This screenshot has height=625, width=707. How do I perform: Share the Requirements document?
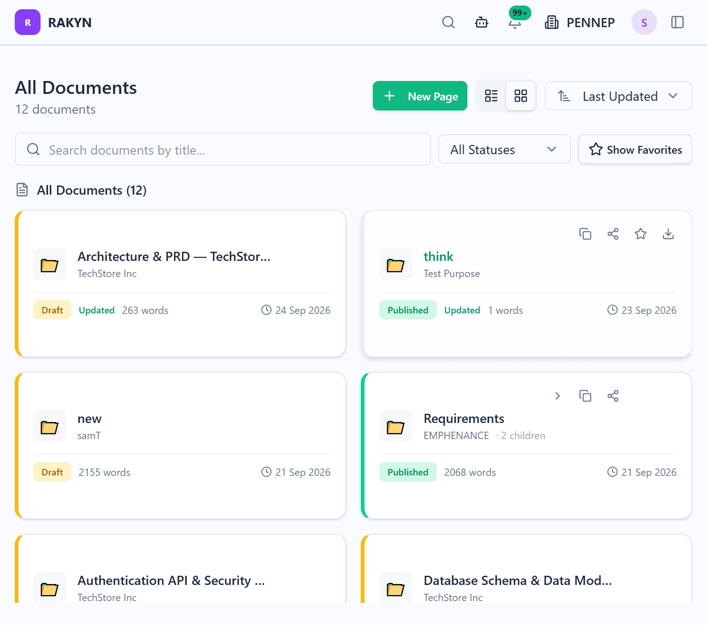(x=613, y=396)
